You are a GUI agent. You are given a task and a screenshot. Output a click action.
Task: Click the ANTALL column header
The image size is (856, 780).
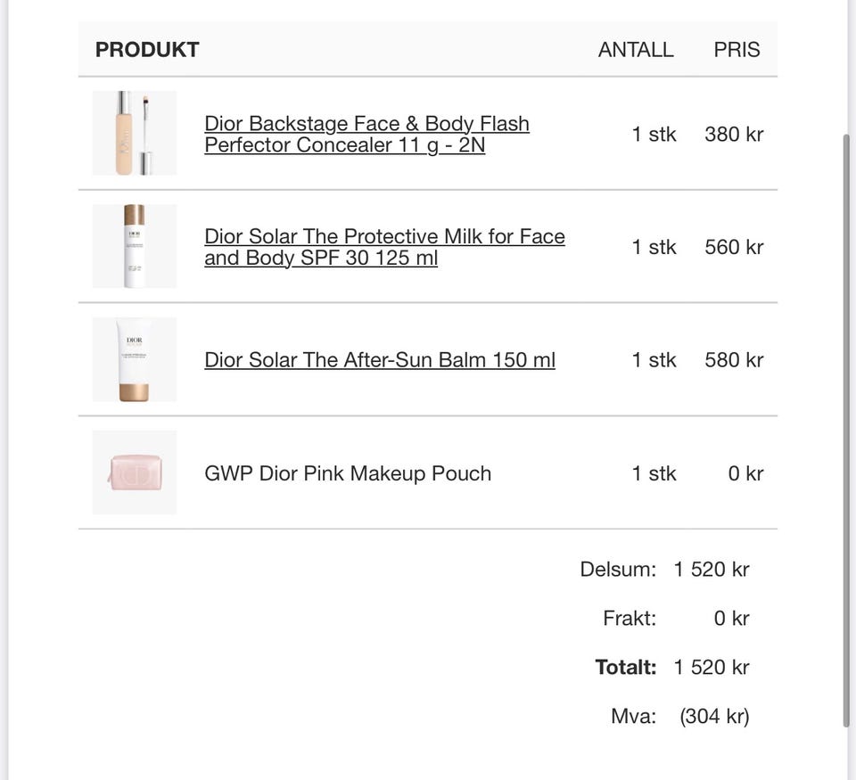pyautogui.click(x=636, y=50)
